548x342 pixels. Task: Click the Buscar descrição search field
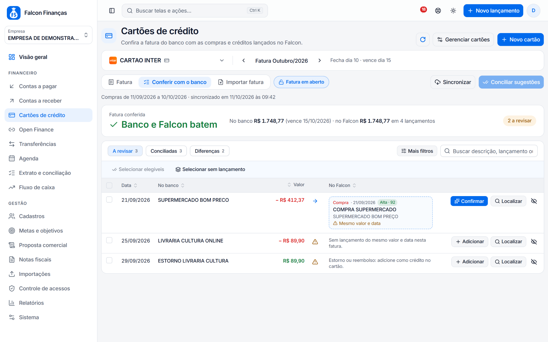tap(489, 151)
